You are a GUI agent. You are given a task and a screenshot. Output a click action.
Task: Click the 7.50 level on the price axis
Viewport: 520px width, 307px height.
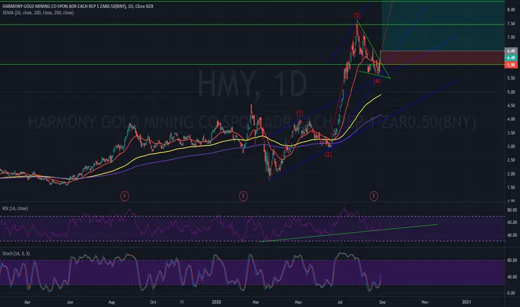(x=511, y=23)
